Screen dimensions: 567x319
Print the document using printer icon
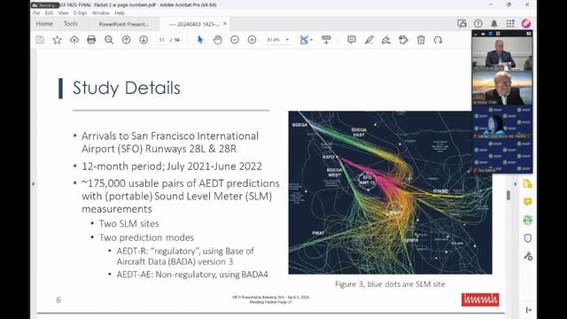tap(91, 40)
